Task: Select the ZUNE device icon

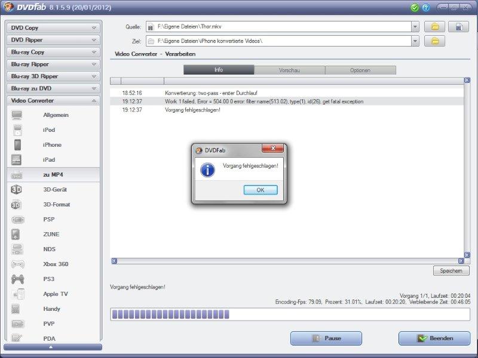Action: pyautogui.click(x=16, y=234)
